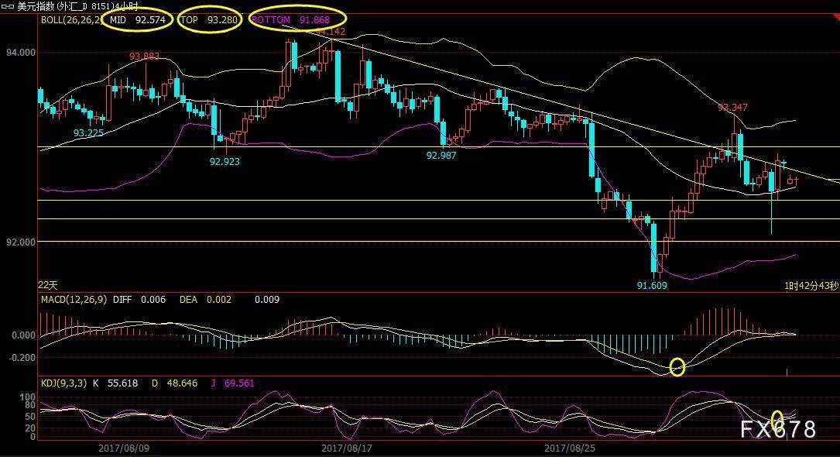The height and width of the screenshot is (457, 840).
Task: Open MACD(12,26,9) indicator label
Action: [74, 300]
